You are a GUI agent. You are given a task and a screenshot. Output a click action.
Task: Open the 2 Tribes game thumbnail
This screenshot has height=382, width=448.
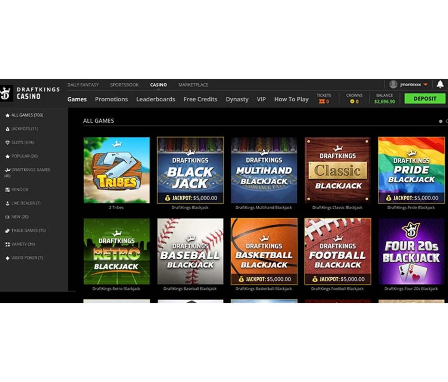point(116,170)
